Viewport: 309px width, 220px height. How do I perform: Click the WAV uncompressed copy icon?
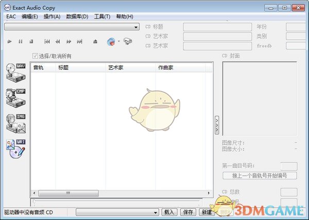[16, 73]
